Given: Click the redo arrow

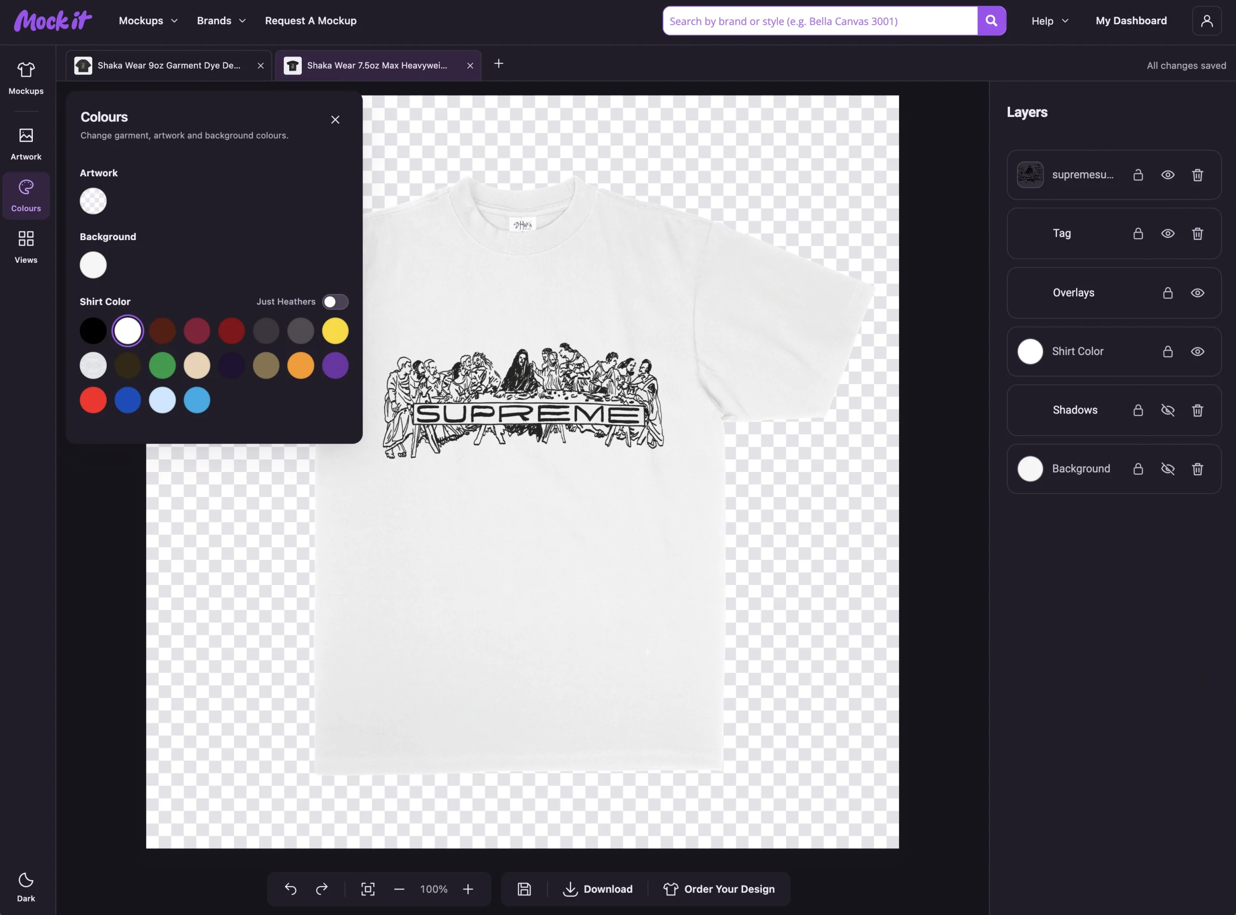Looking at the screenshot, I should 322,889.
